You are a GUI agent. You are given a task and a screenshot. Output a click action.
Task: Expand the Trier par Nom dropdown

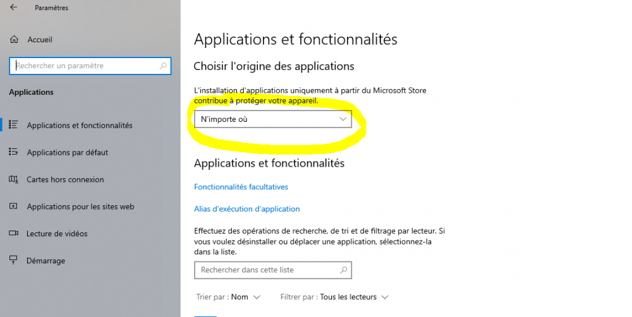(228, 297)
